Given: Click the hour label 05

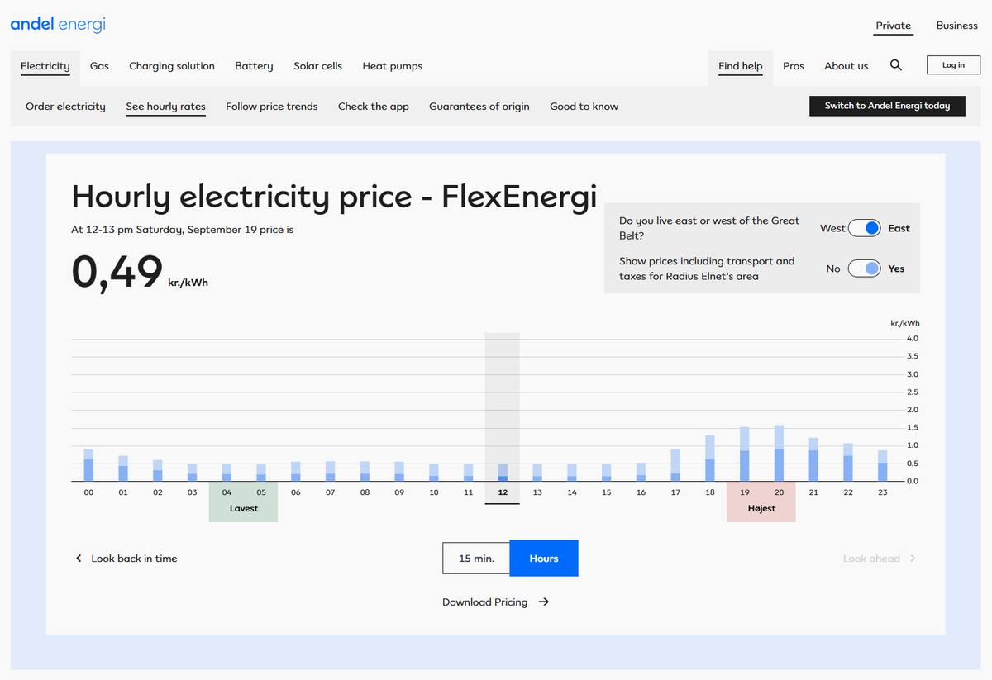Looking at the screenshot, I should pos(261,492).
